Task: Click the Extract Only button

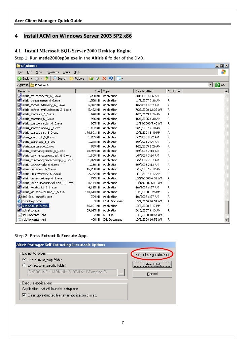Action: 152,264
